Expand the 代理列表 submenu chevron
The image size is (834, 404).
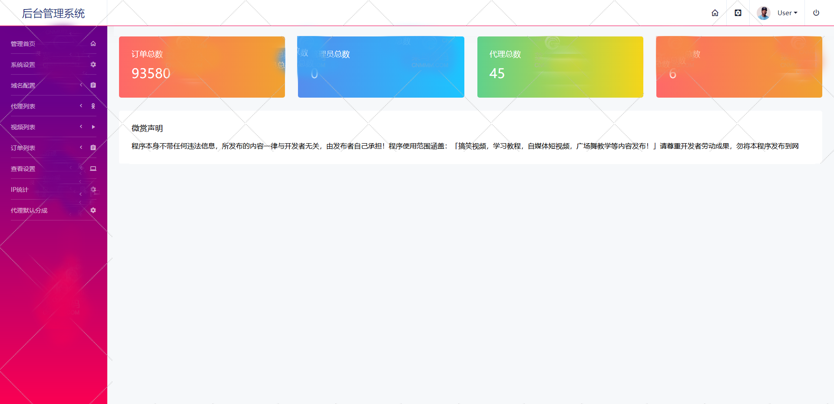[x=81, y=106]
